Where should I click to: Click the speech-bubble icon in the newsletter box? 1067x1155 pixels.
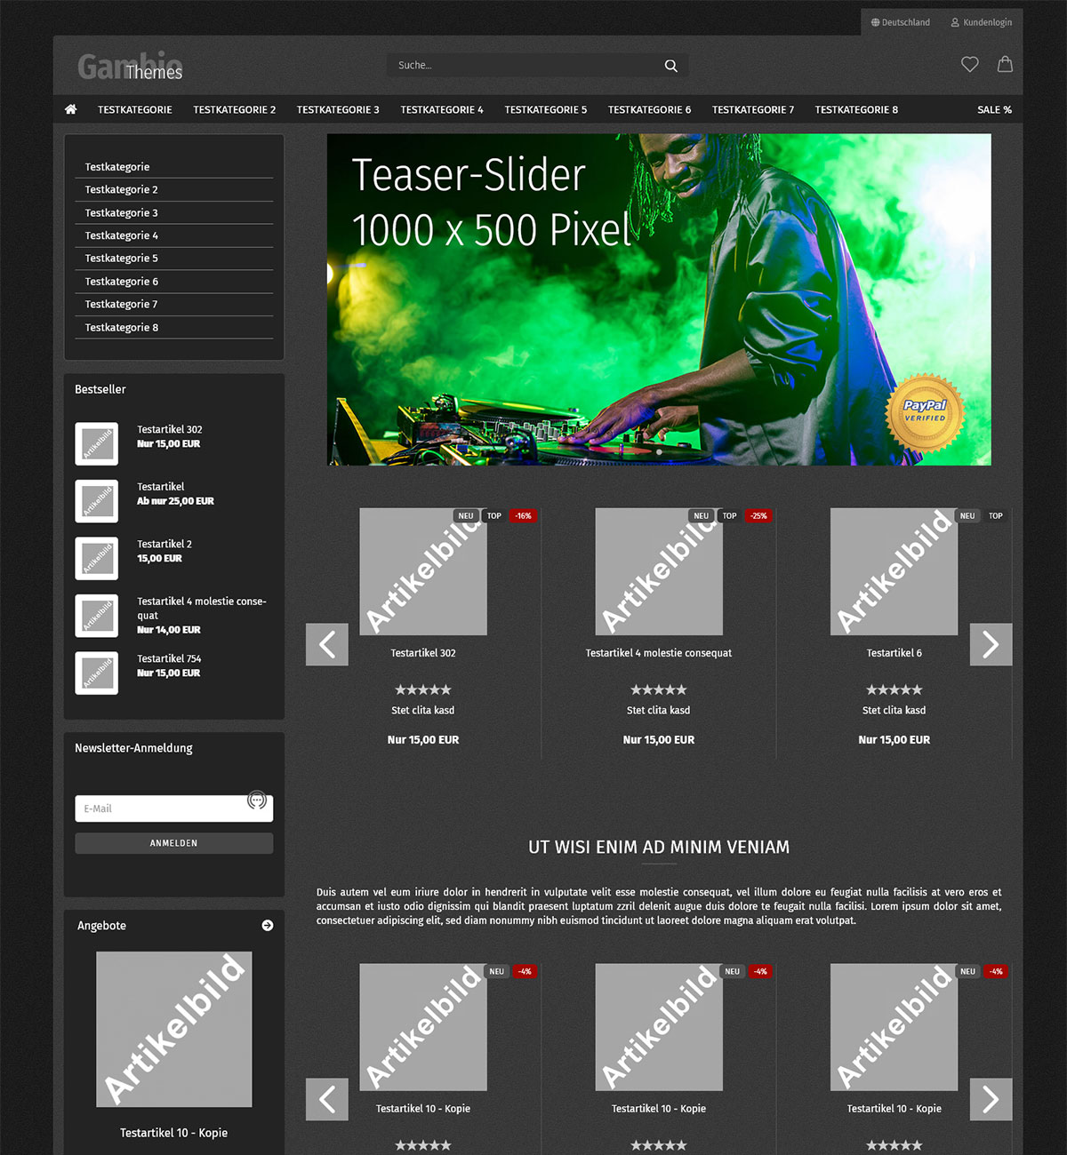(257, 801)
